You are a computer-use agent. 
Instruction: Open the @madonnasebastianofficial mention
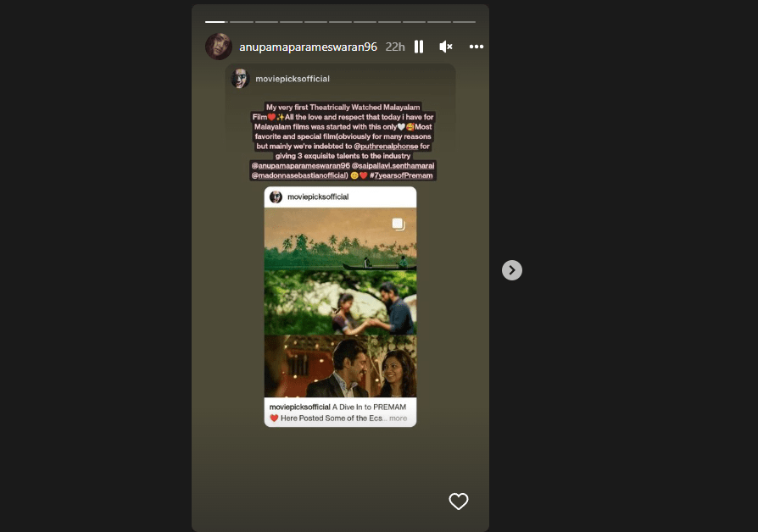pyautogui.click(x=299, y=175)
